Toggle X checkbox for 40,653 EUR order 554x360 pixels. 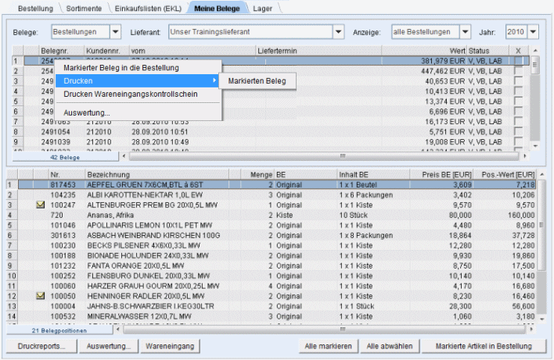pyautogui.click(x=518, y=81)
